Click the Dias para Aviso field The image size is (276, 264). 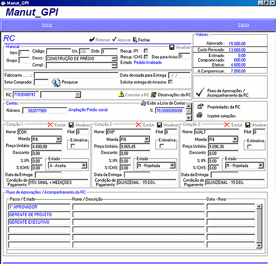[x=184, y=56]
